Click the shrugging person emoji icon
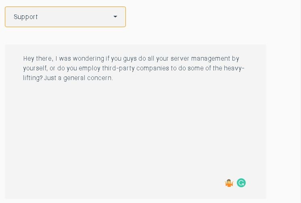The width and height of the screenshot is (301, 203). [x=229, y=183]
